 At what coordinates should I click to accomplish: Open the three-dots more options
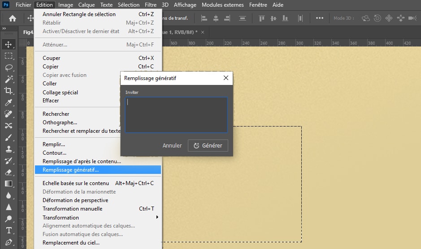(320, 18)
